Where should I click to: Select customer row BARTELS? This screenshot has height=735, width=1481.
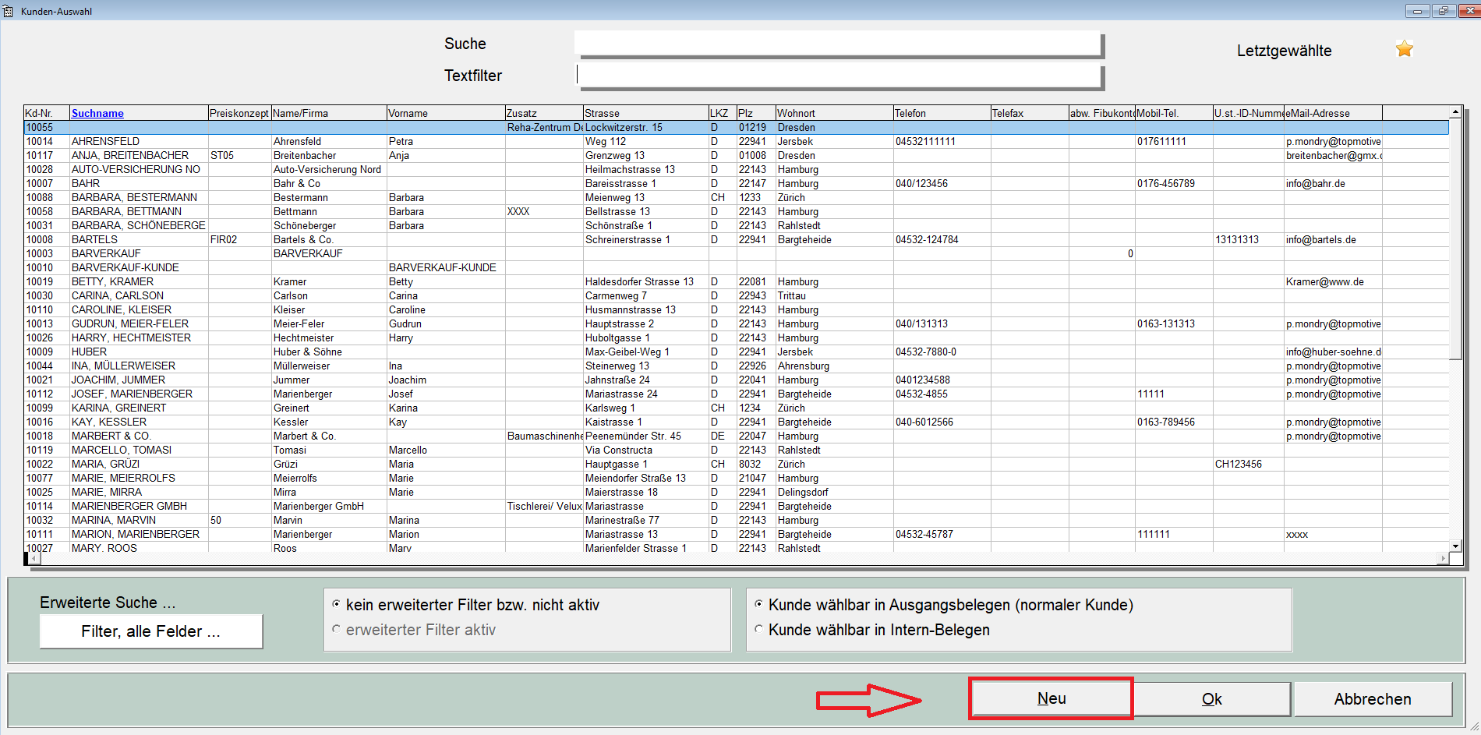(737, 239)
